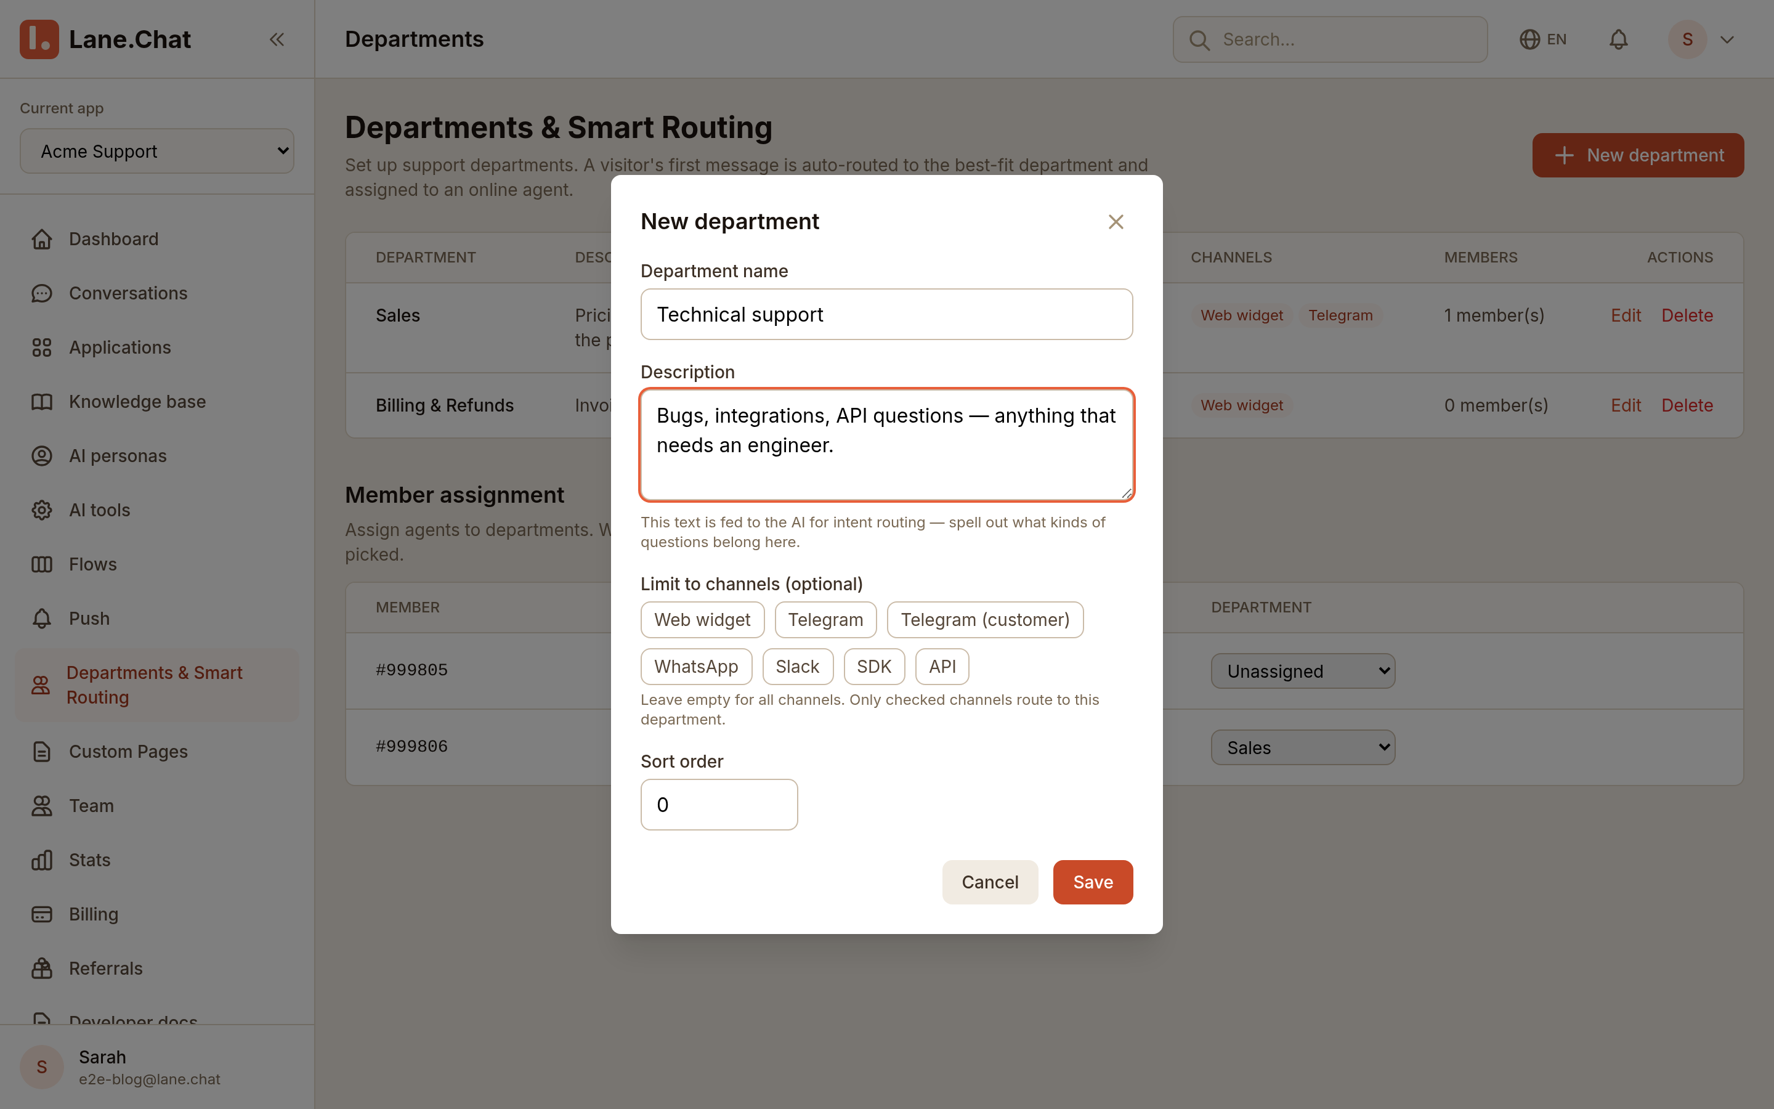The height and width of the screenshot is (1109, 1774).
Task: Edit the Billing & Refunds department
Action: (x=1625, y=405)
